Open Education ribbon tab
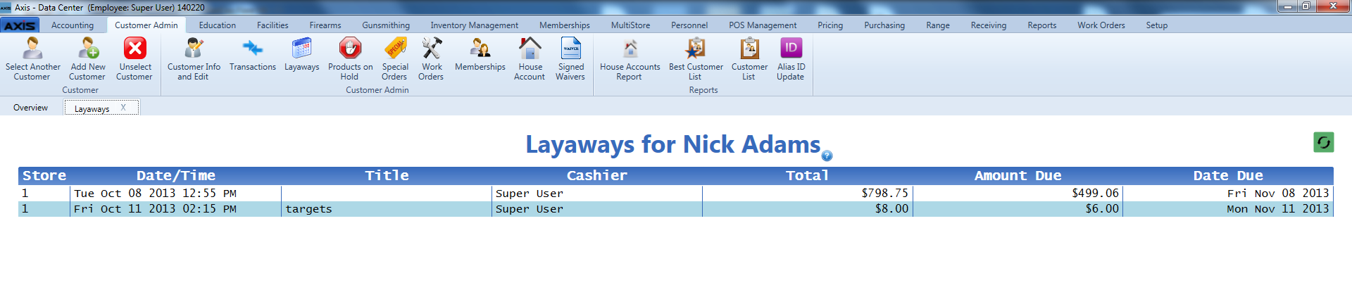1352x297 pixels. click(217, 25)
